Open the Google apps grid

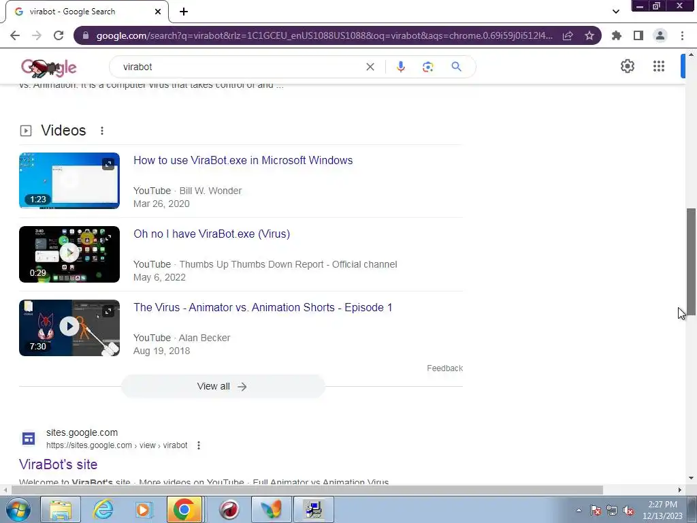point(659,66)
